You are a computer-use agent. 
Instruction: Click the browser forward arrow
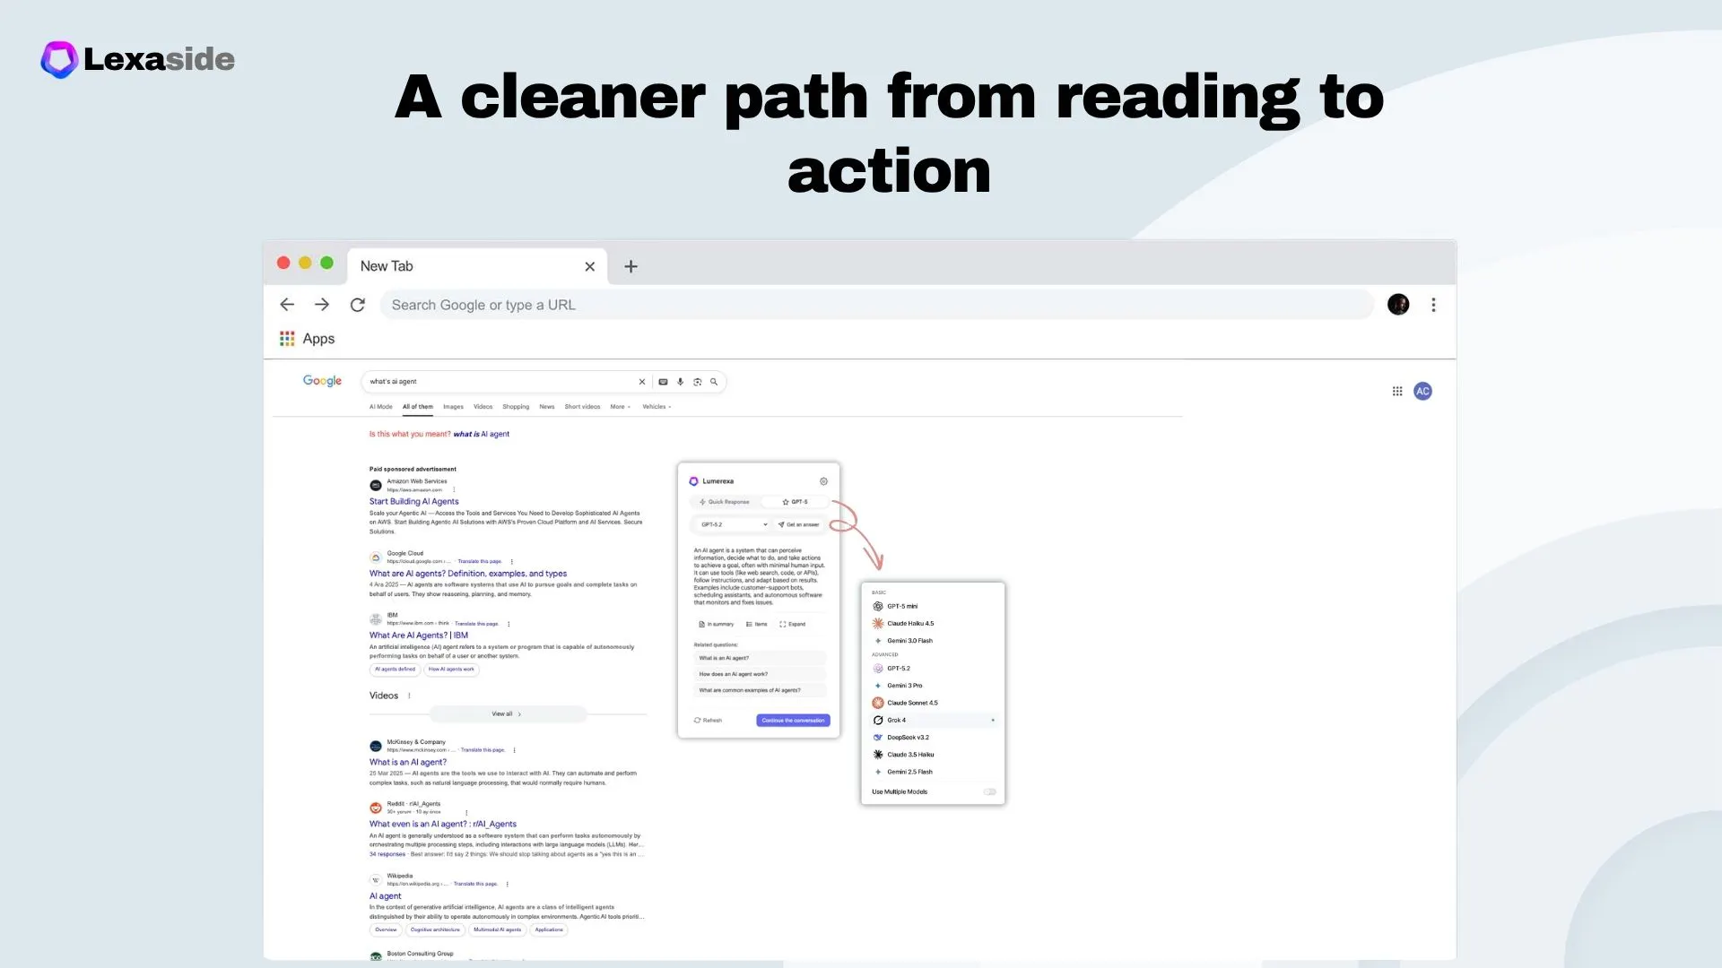[x=322, y=305]
